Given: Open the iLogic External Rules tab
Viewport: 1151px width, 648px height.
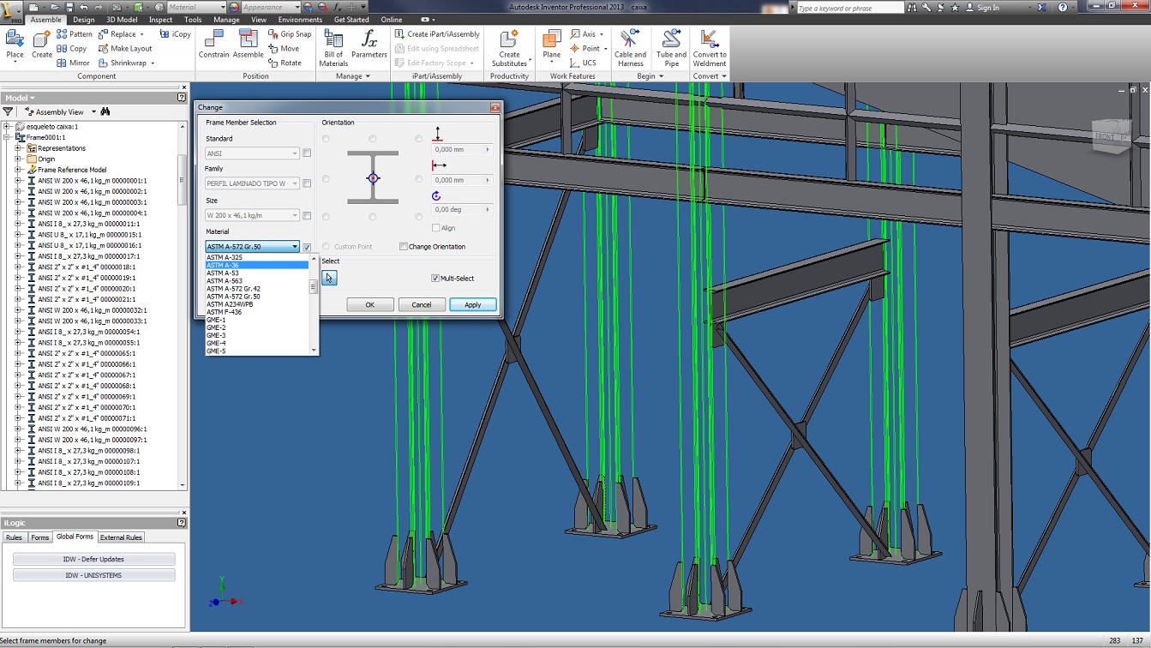Looking at the screenshot, I should point(121,537).
